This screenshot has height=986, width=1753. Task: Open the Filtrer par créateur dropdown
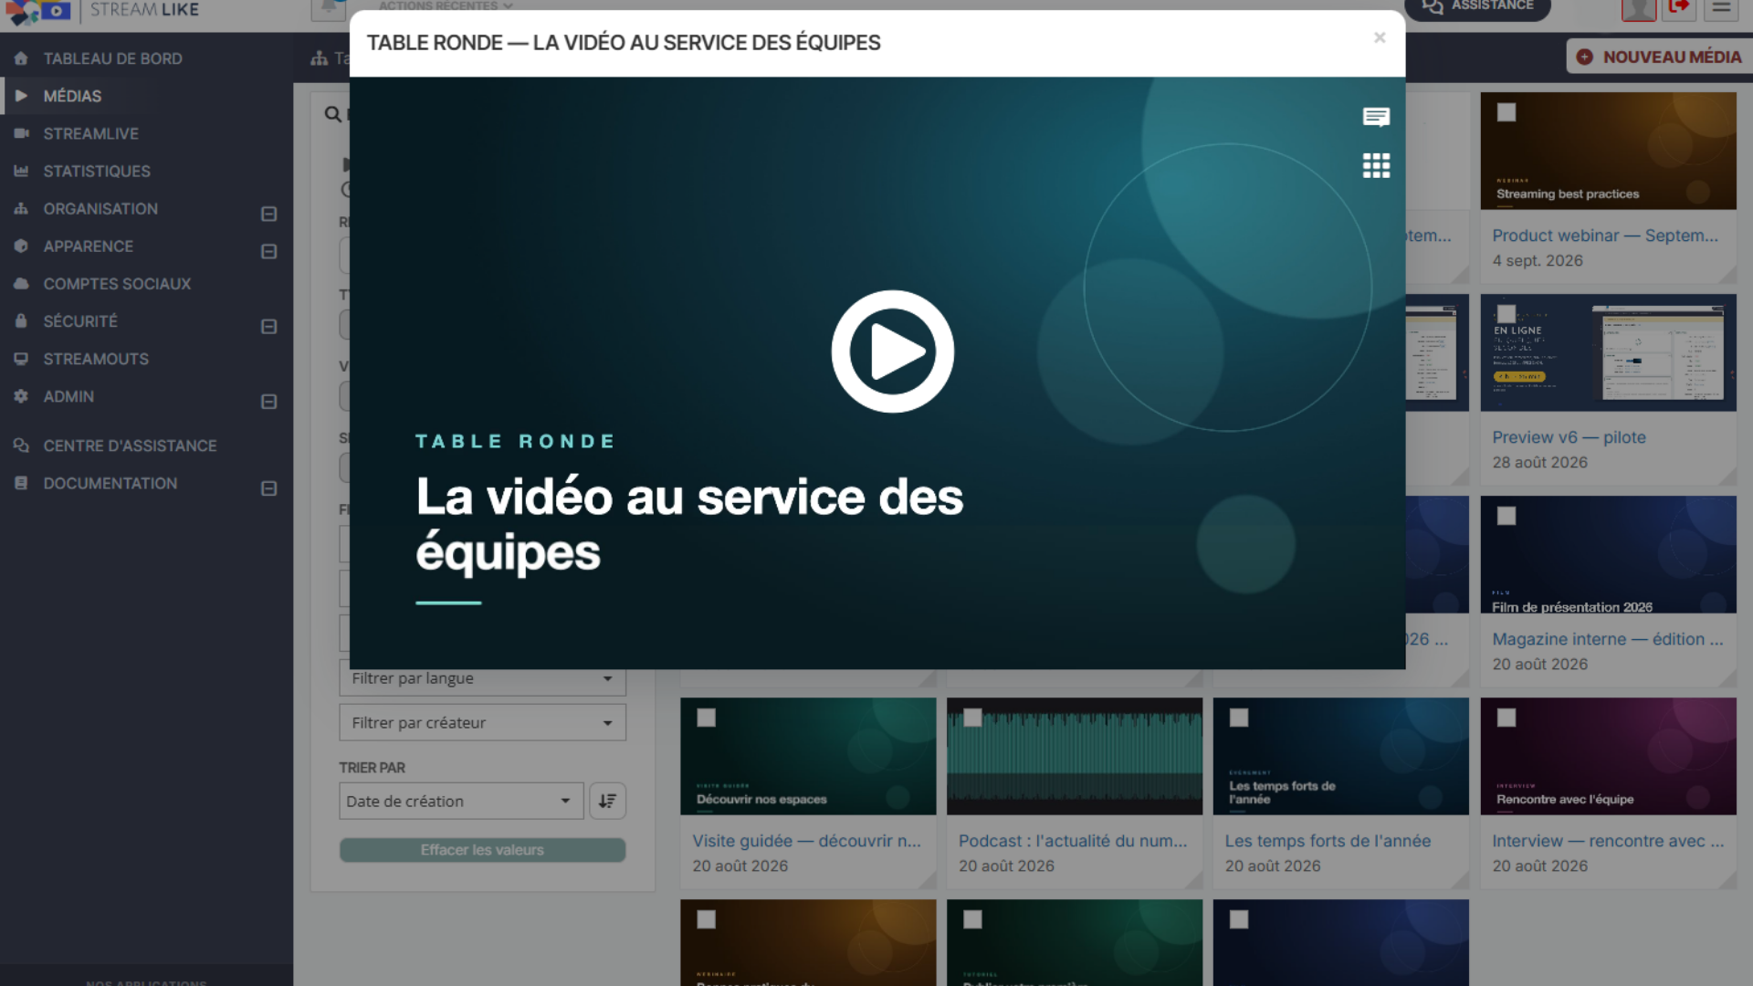click(x=482, y=722)
